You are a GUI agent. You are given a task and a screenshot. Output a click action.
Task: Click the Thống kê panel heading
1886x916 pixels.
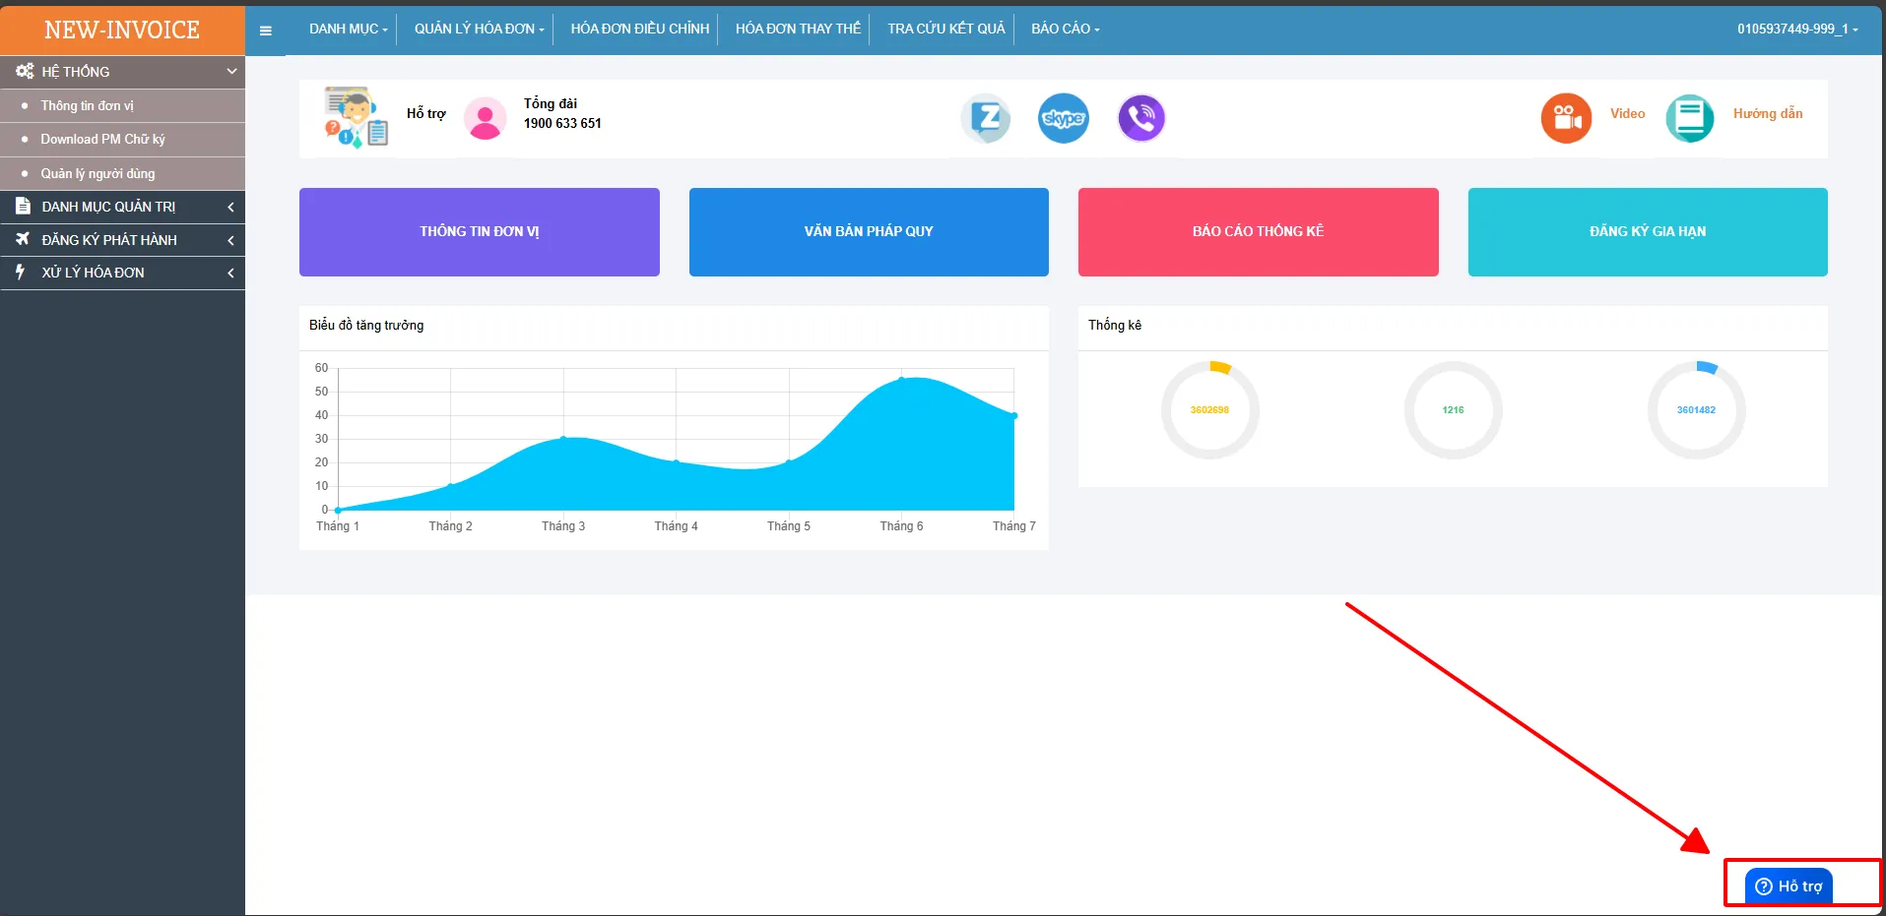pos(1115,325)
